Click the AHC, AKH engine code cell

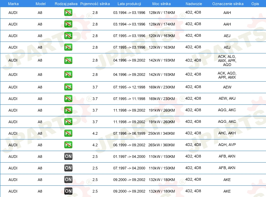(227, 133)
